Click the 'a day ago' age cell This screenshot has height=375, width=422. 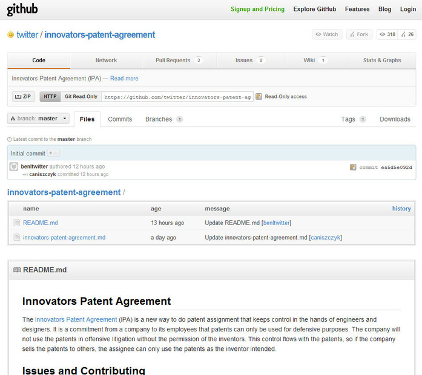click(x=163, y=237)
